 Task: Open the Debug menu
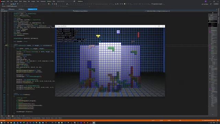coord(25,1)
